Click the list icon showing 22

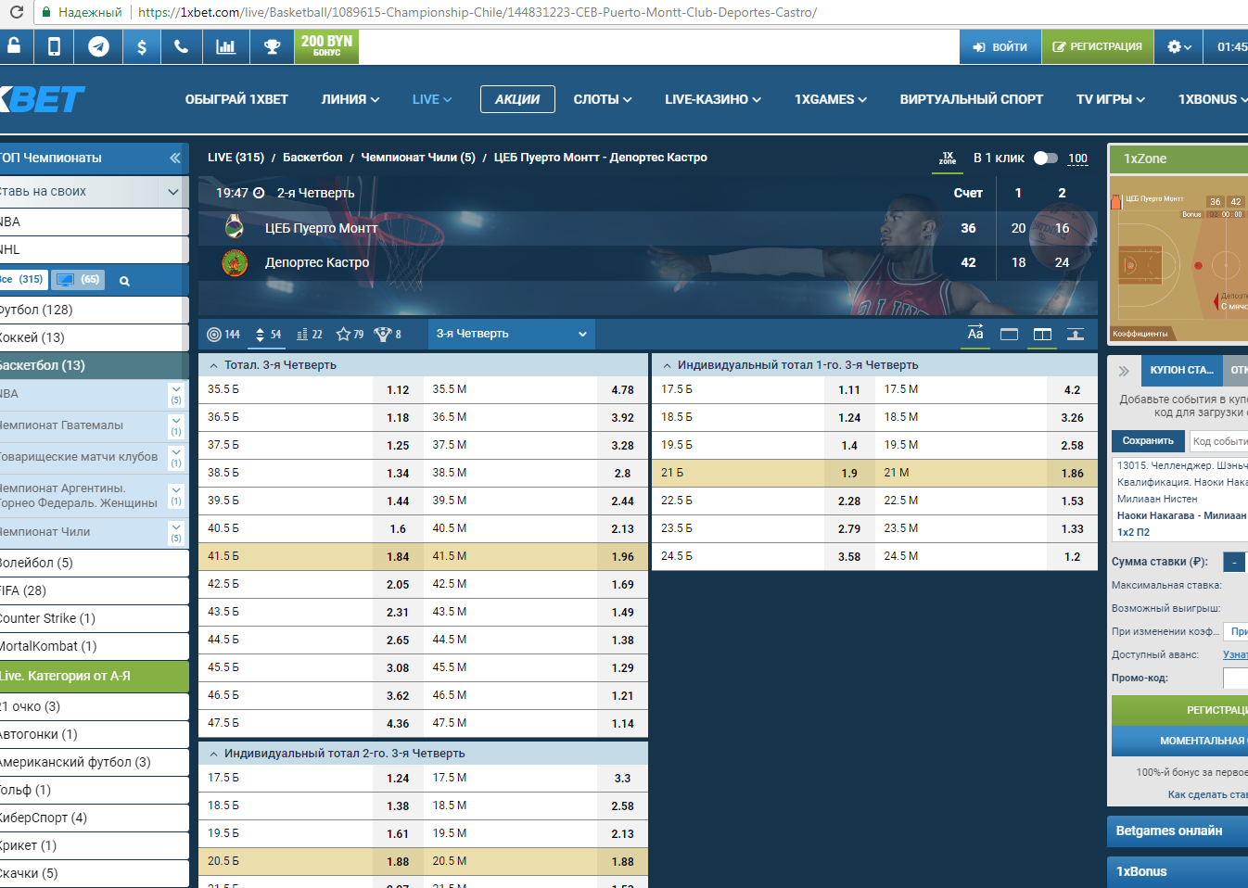point(310,334)
